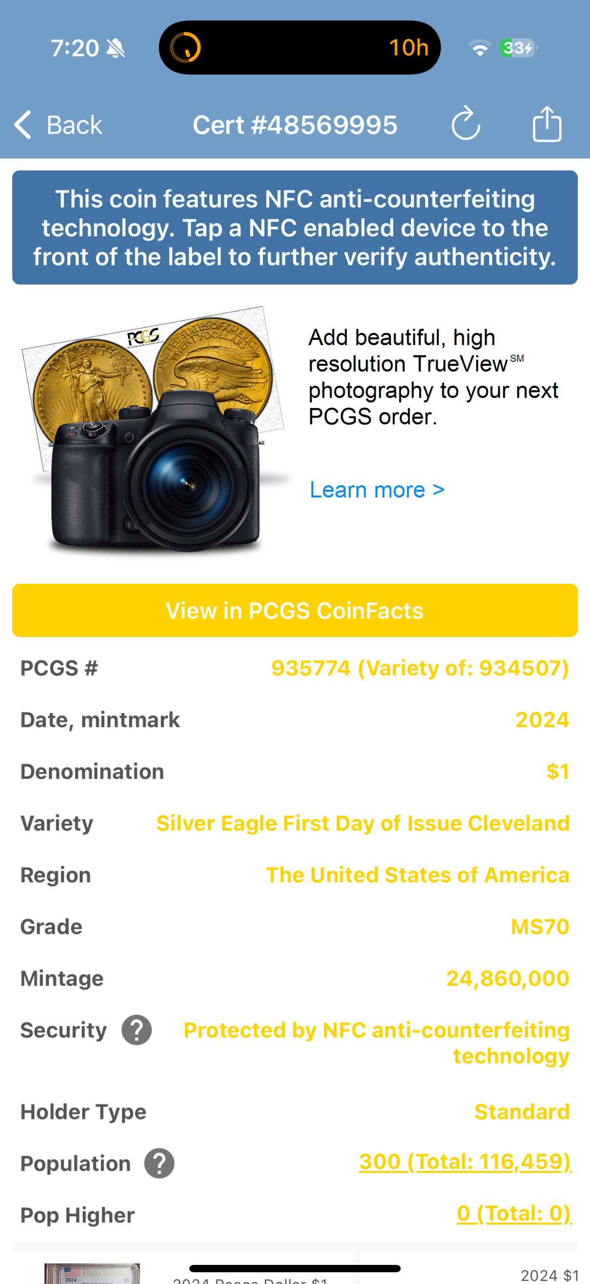
Task: Tap the Cert #48569995 title
Action: pos(295,124)
